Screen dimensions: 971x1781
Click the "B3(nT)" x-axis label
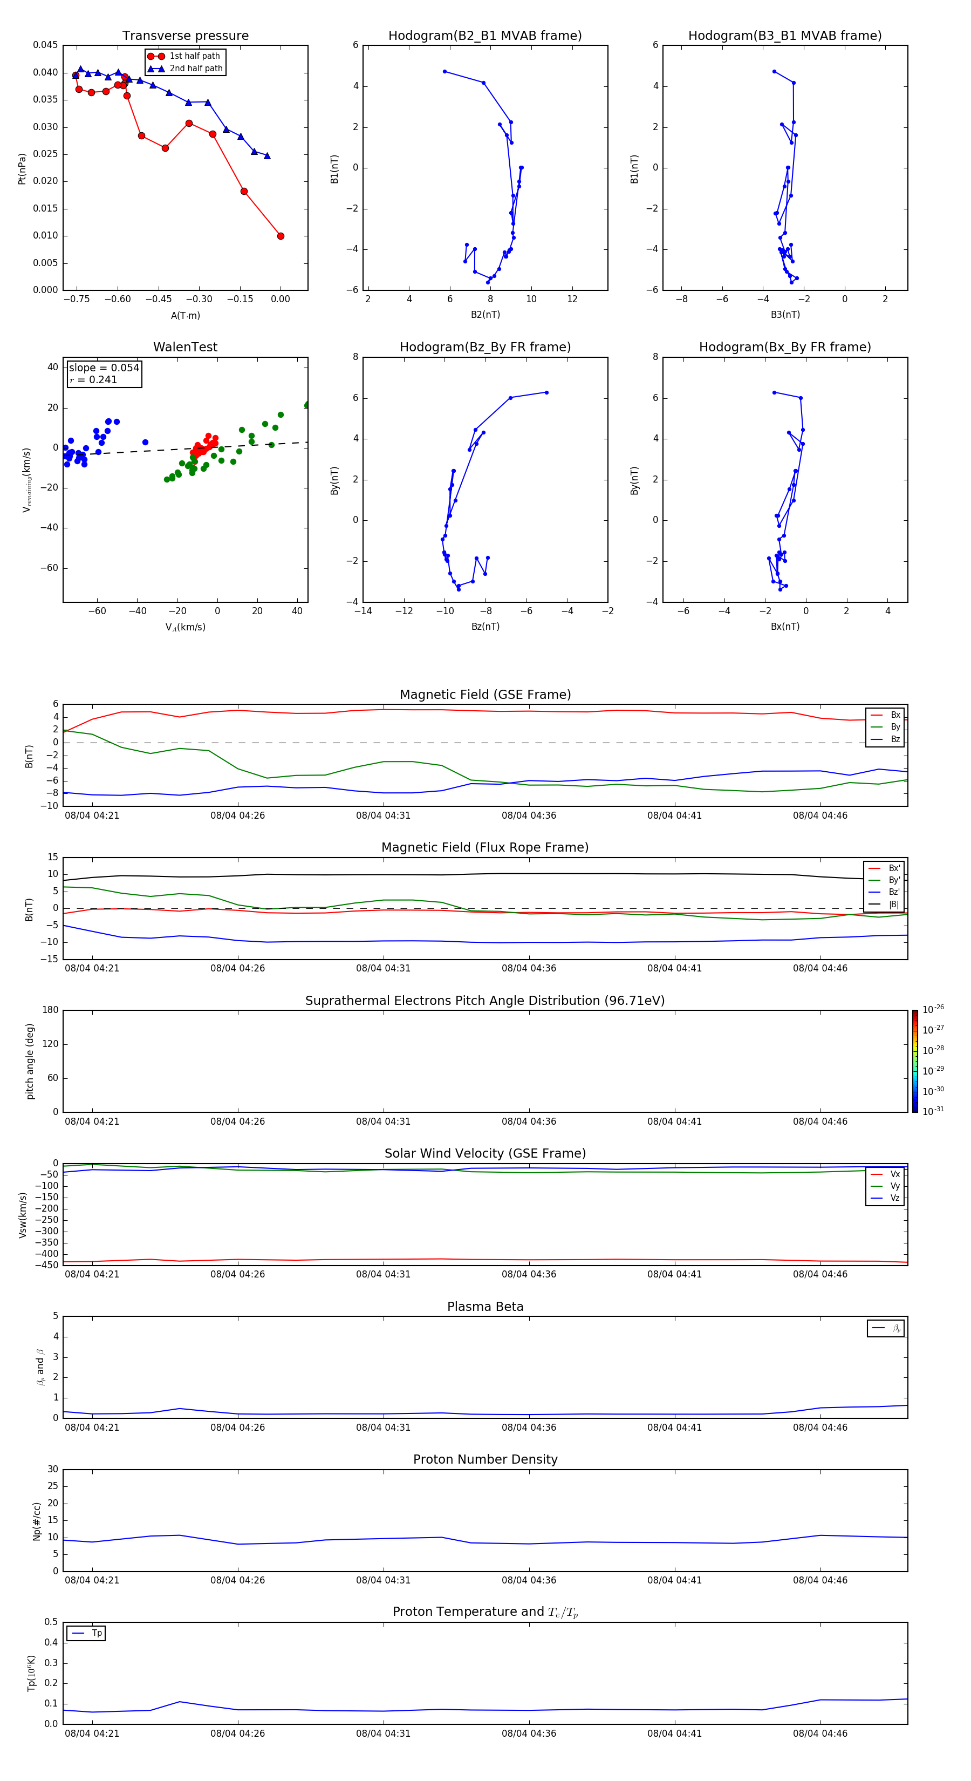coord(785,315)
